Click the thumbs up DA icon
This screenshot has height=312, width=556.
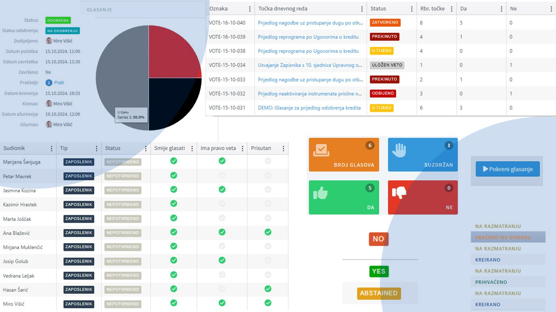click(321, 193)
